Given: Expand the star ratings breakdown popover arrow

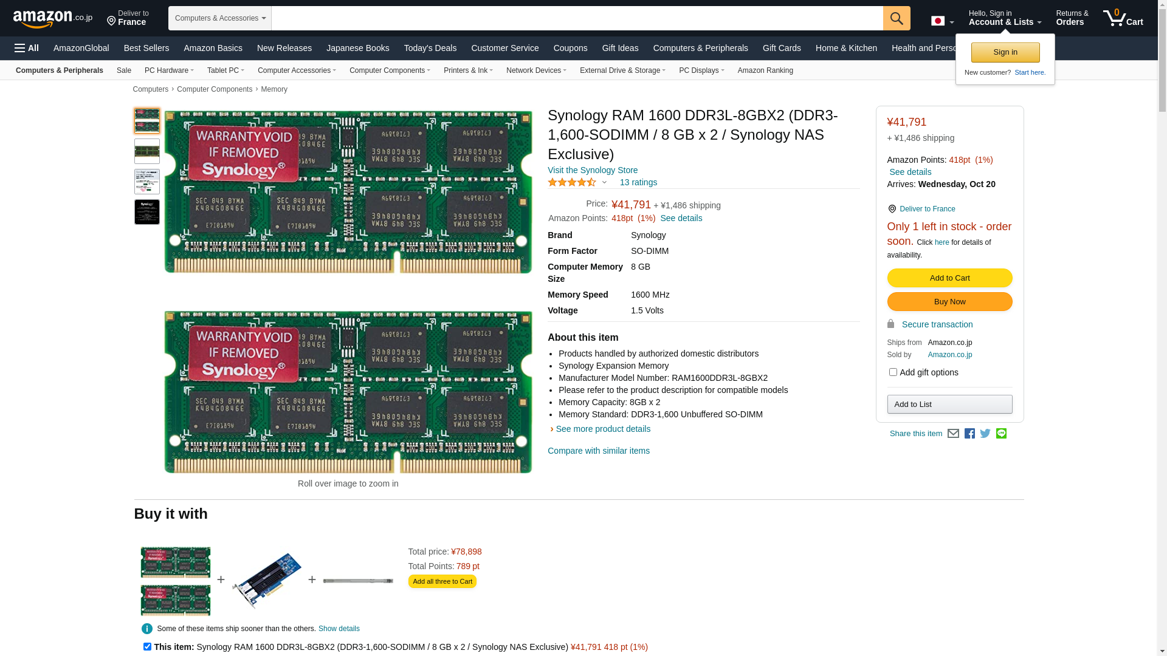Looking at the screenshot, I should tap(604, 183).
